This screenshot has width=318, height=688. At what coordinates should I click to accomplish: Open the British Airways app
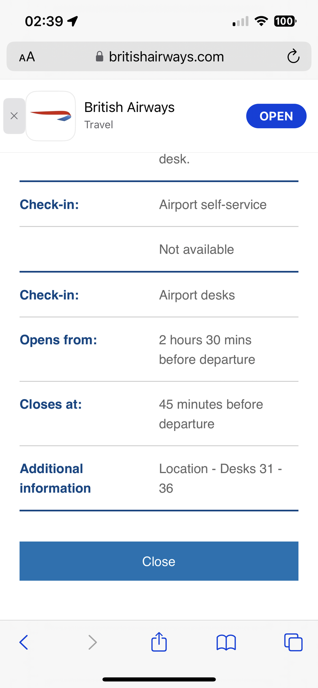tap(276, 116)
